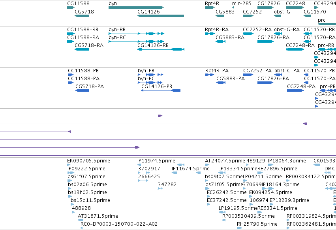Open the mir-285 gene feature
The height and width of the screenshot is (230, 336).
click(233, 8)
